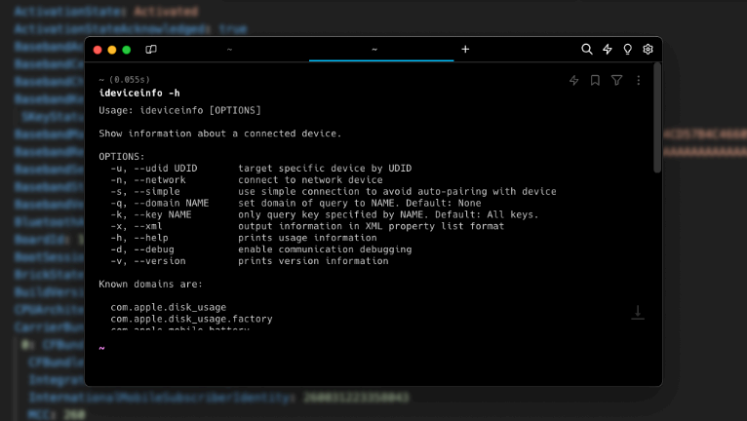This screenshot has width=747, height=421.
Task: Click the '-d, --debug' option line
Action: [261, 249]
